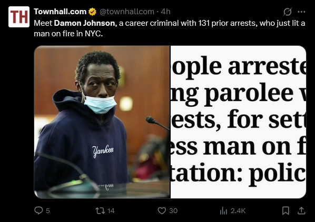Open the Share upload-arrow icon
Image resolution: width=315 pixels, height=222 pixels.
[301, 210]
